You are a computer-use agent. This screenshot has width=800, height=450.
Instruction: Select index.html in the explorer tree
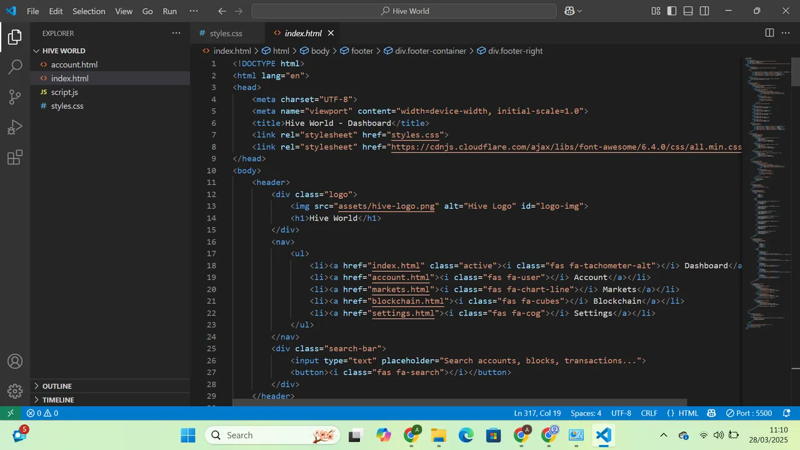click(110, 78)
